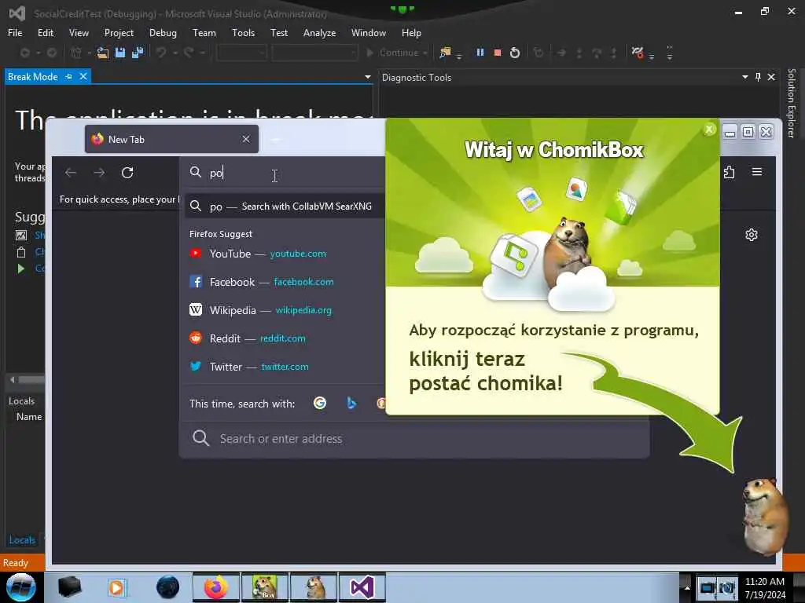Open Firefox from the taskbar
Image resolution: width=805 pixels, height=603 pixels.
click(216, 587)
